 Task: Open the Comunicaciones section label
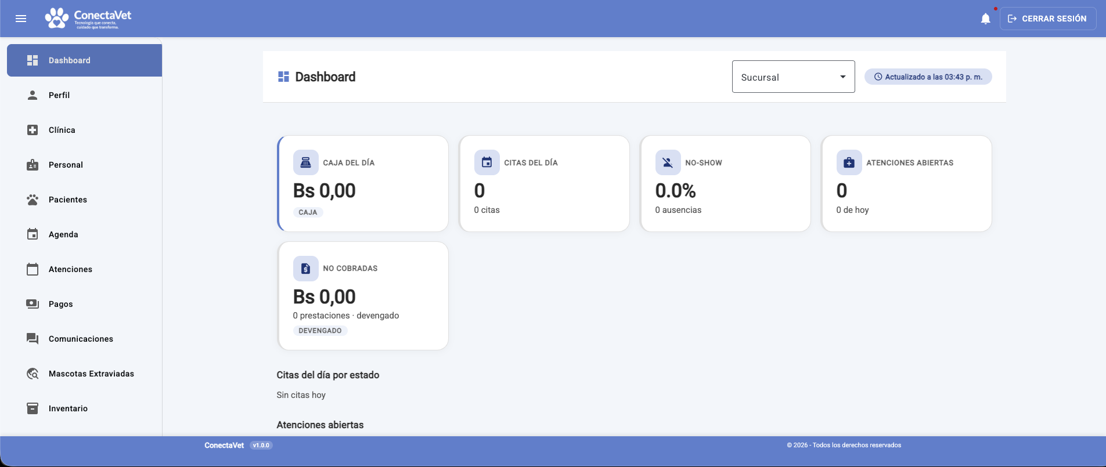point(81,339)
